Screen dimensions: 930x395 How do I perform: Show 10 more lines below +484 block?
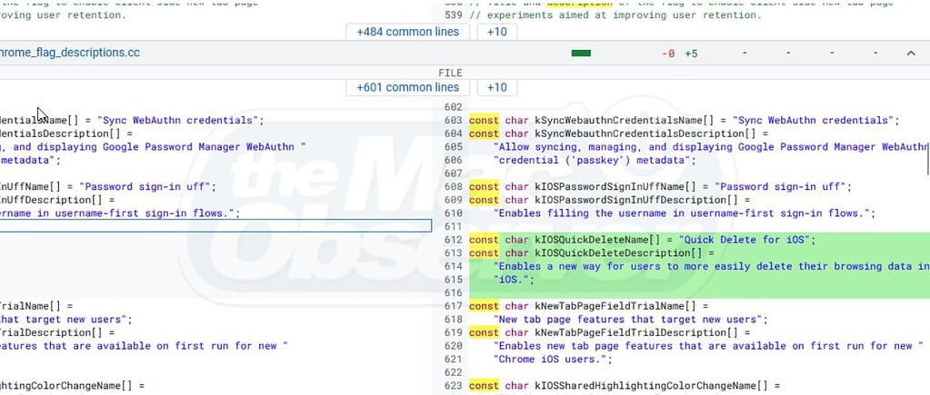click(x=497, y=32)
